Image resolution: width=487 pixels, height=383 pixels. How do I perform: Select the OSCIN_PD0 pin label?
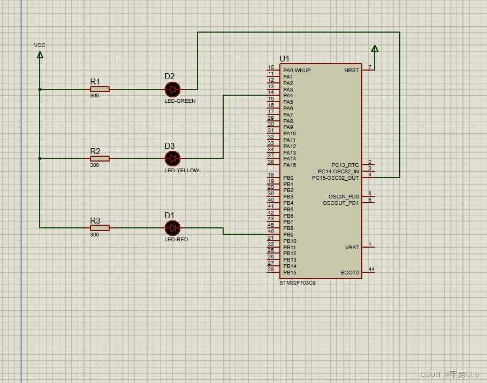click(x=344, y=197)
